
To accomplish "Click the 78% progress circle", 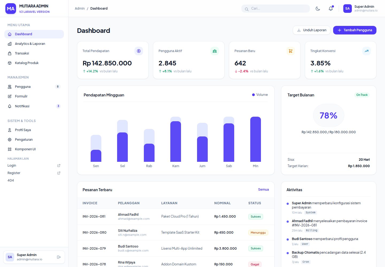I will tap(329, 115).
